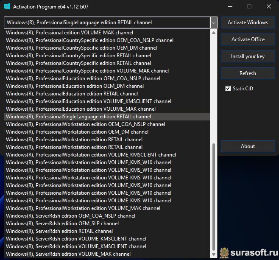Minimize the Activation Program window
This screenshot has width=279, height=260.
[x=230, y=7]
